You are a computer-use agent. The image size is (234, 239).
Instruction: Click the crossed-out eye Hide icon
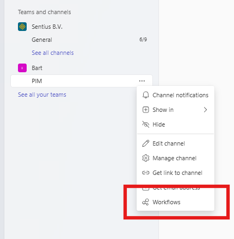click(145, 124)
